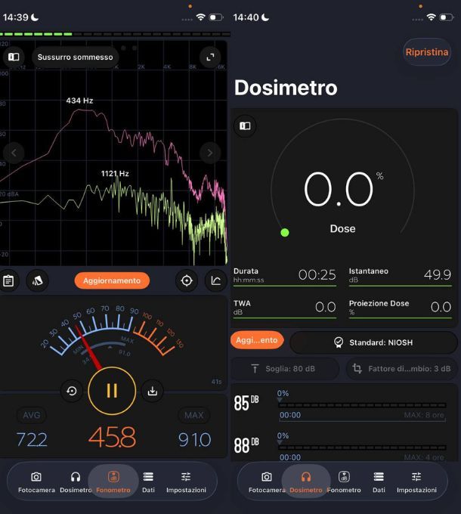461x514 pixels.
Task: Tap the Aggi...ento orange button
Action: point(257,340)
